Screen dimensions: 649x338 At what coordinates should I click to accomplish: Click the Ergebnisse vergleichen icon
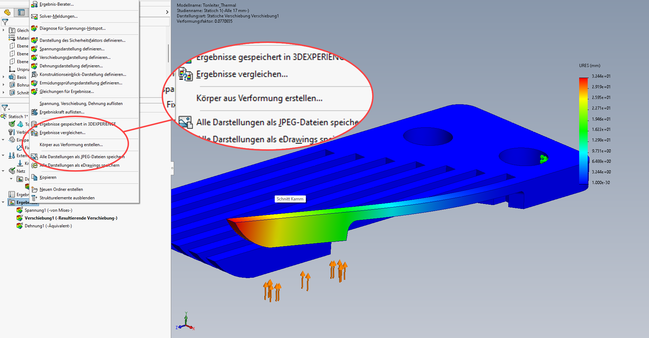click(x=34, y=133)
